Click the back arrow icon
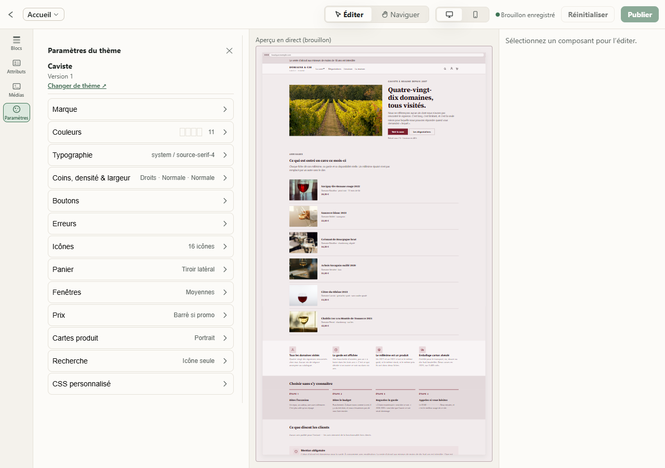The height and width of the screenshot is (468, 665). [x=11, y=15]
